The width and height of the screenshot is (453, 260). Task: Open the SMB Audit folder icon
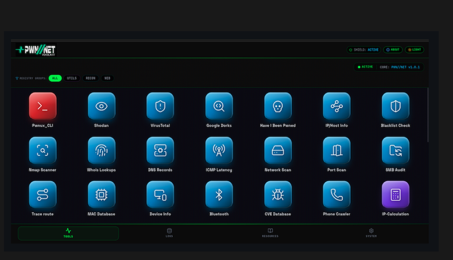[x=396, y=150]
